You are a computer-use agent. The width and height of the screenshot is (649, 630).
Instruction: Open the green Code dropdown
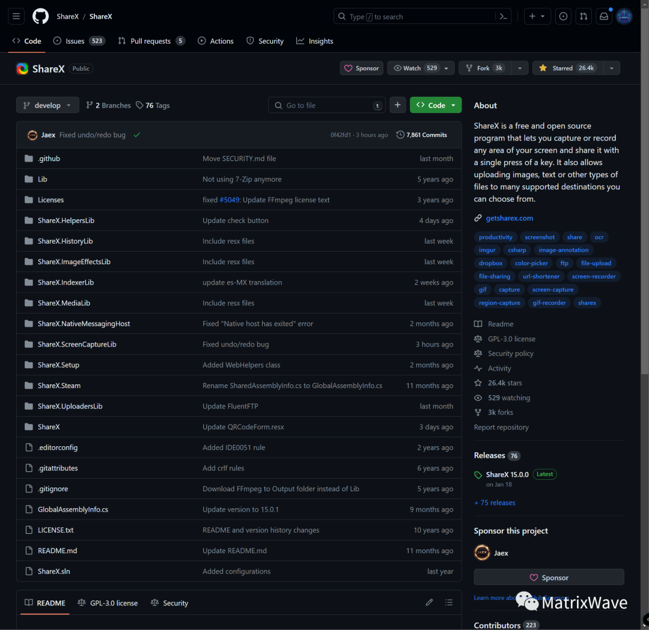[436, 105]
